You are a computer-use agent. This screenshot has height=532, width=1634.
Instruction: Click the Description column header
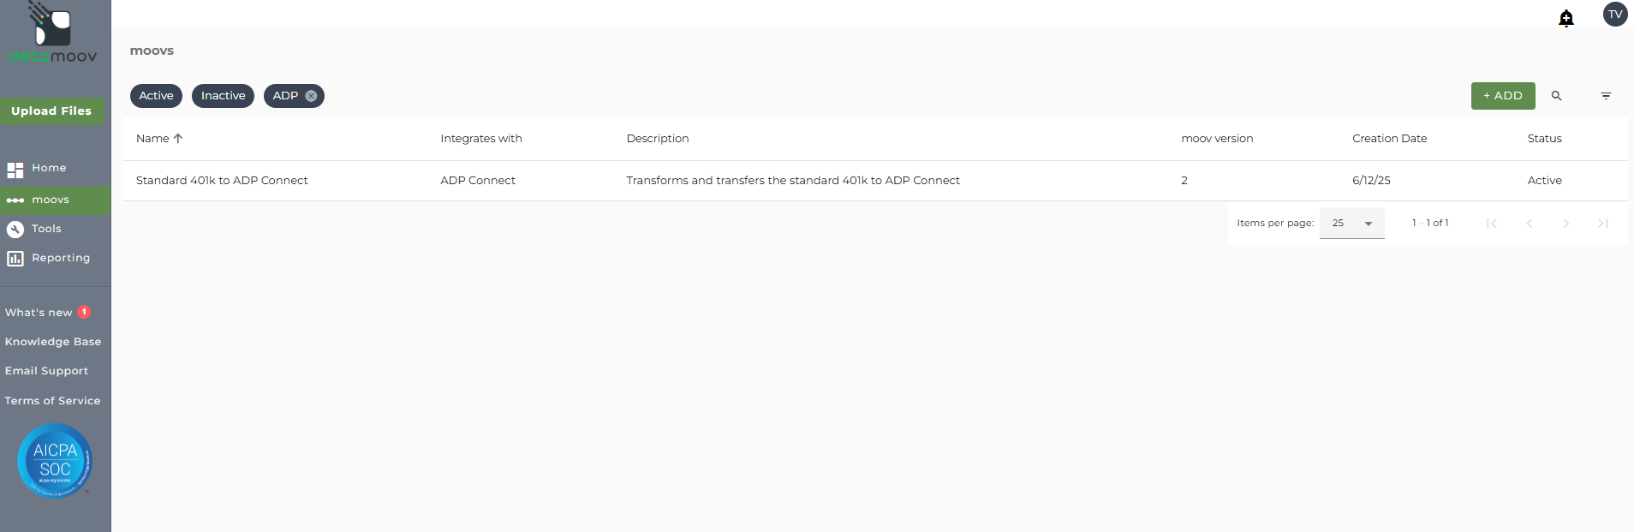[x=658, y=139]
